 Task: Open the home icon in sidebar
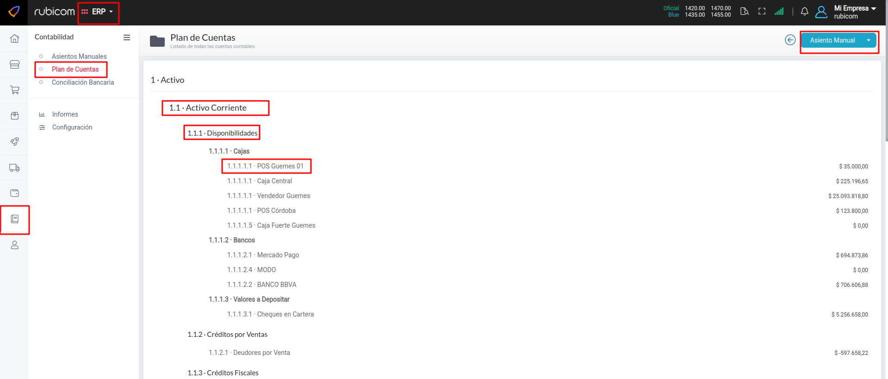(14, 38)
